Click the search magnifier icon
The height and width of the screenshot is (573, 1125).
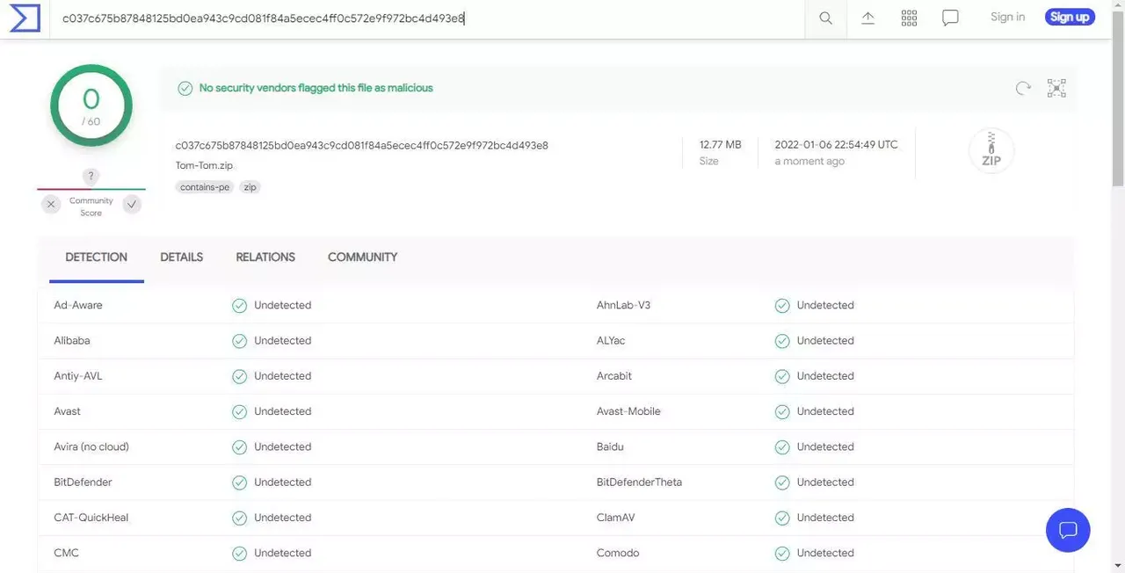click(825, 18)
